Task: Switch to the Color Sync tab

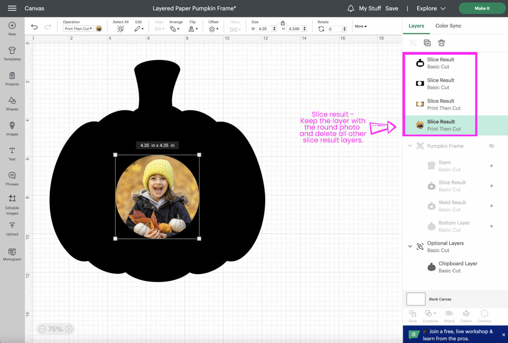Action: point(448,26)
